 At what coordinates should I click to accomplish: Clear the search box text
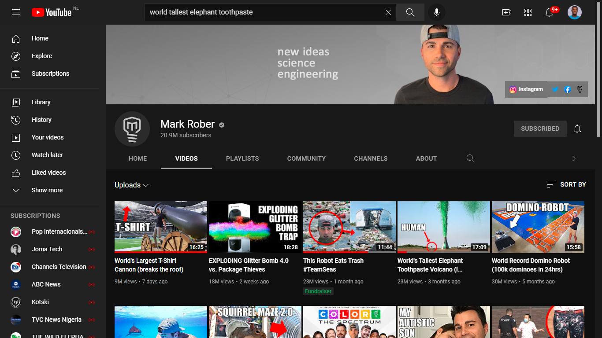(x=388, y=12)
